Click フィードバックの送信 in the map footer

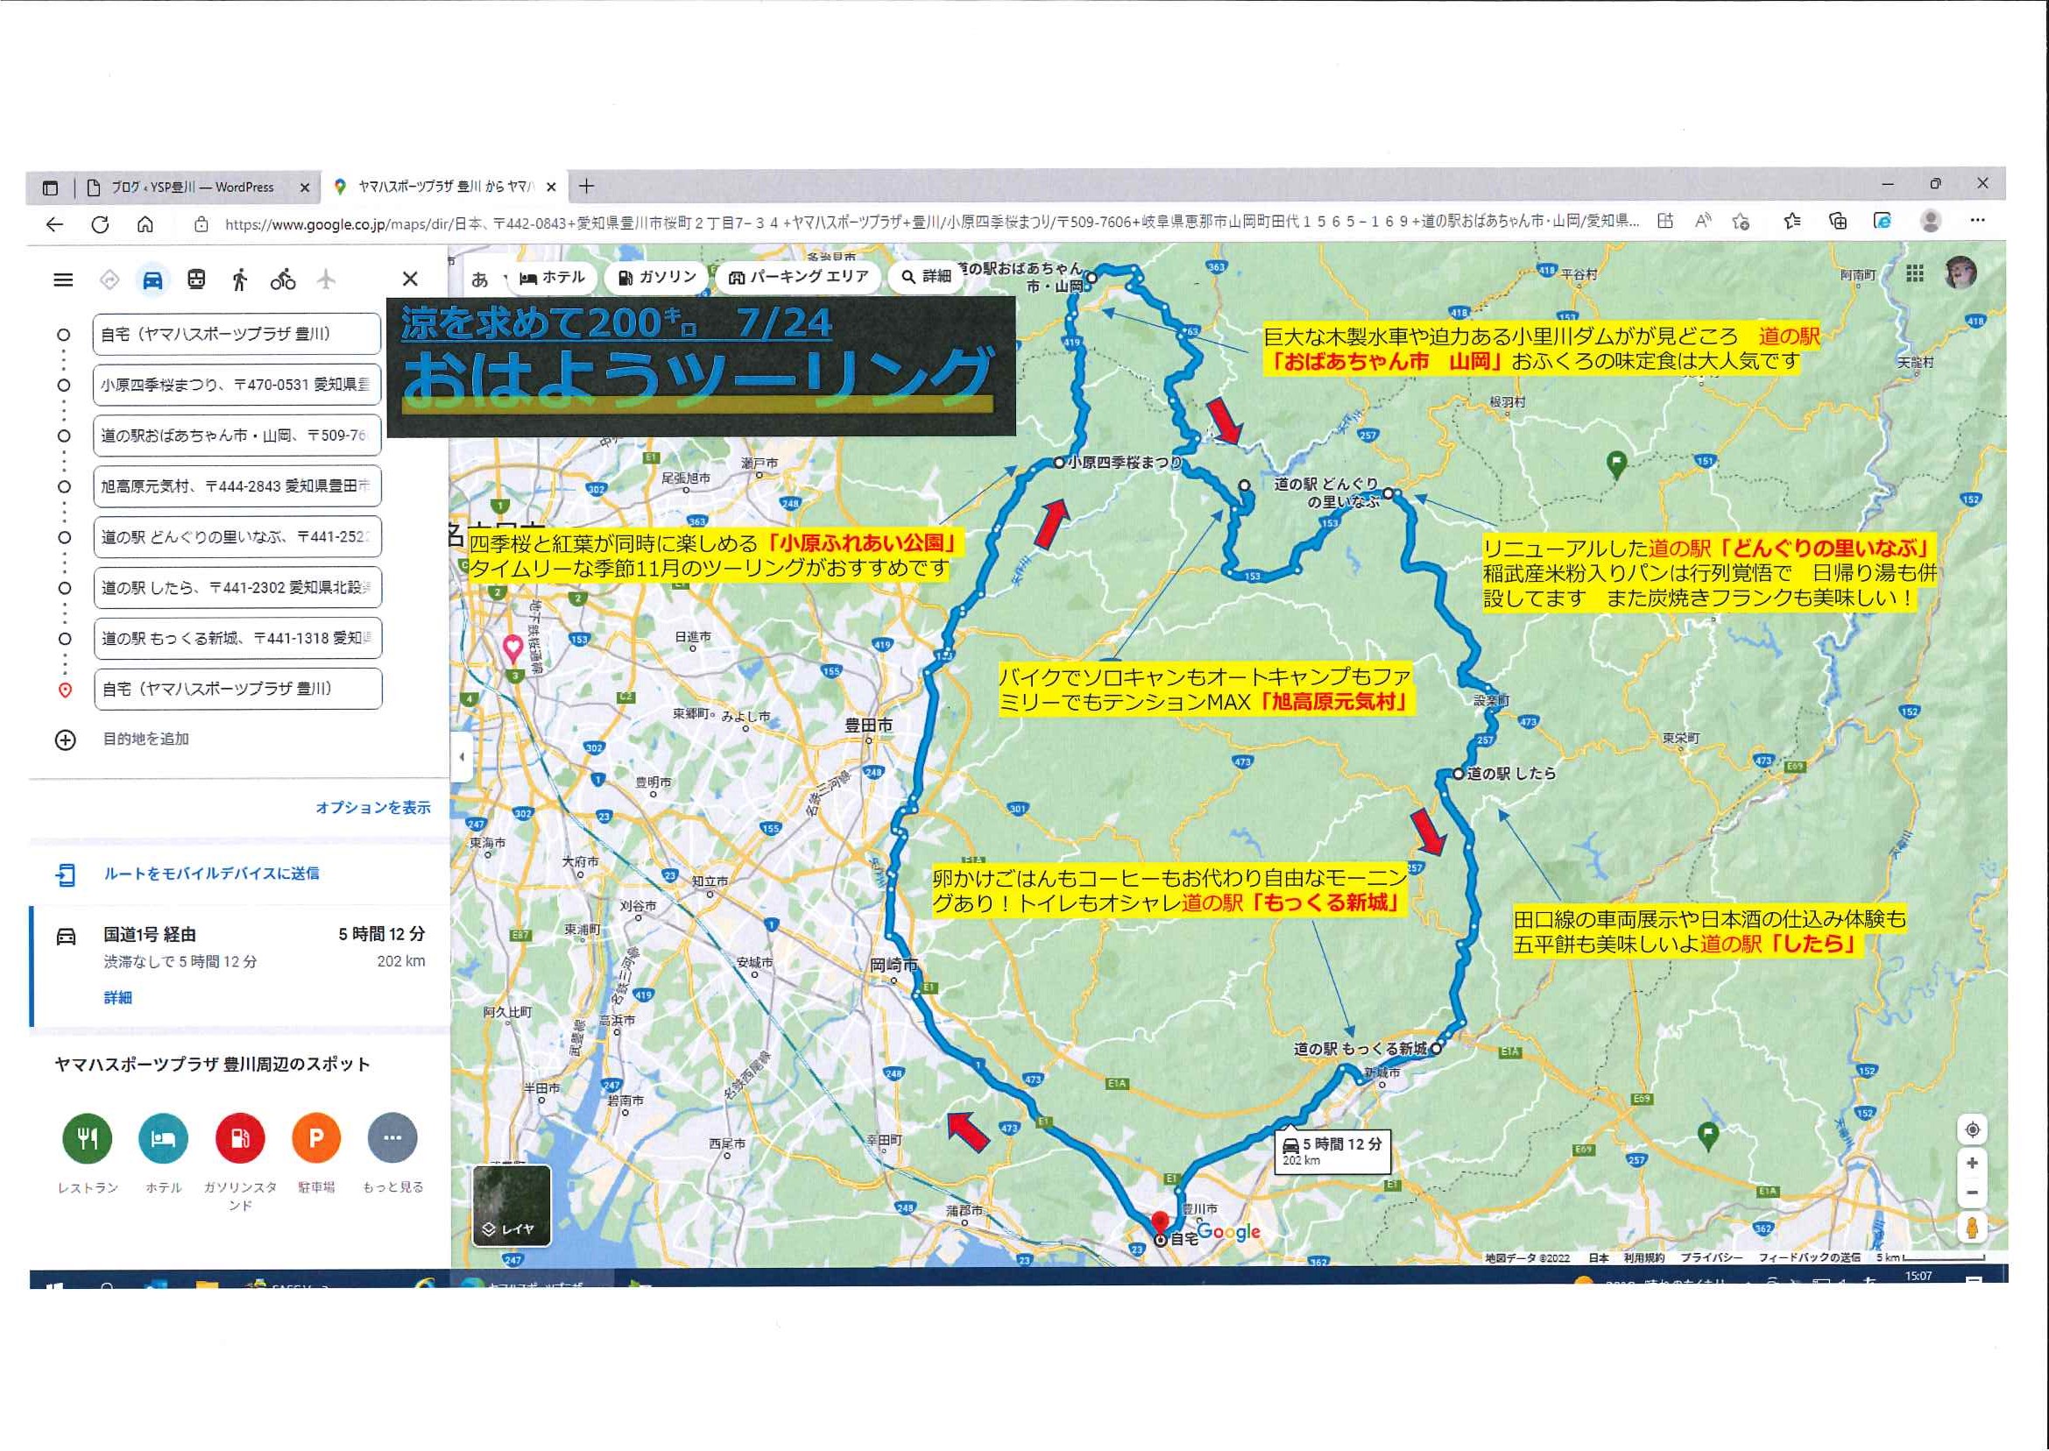click(1809, 1259)
